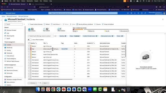Go to Home breadcrumb link
The height and width of the screenshot is (93, 166).
point(3,16)
